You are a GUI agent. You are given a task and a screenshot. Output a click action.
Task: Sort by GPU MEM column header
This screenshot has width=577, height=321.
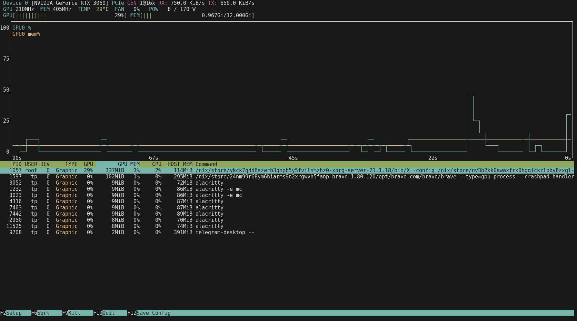[x=128, y=164]
